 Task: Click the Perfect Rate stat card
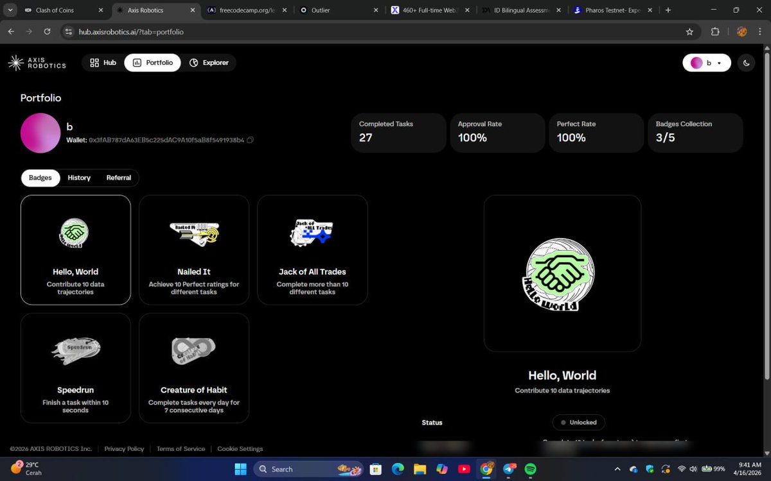tap(596, 133)
